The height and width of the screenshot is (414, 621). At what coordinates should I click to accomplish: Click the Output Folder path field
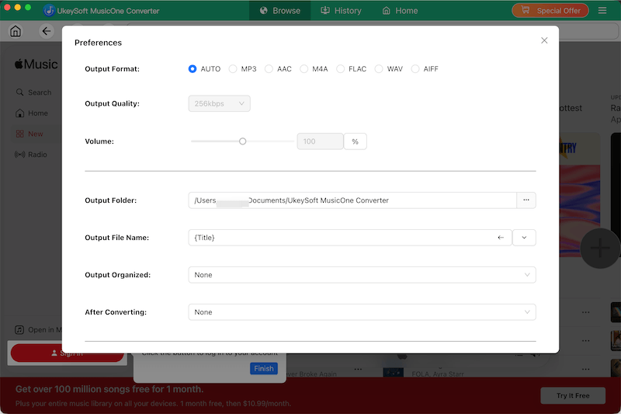click(352, 200)
